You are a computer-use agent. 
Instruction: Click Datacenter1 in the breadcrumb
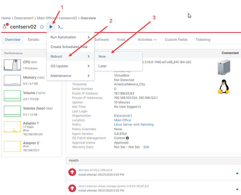click(24, 18)
